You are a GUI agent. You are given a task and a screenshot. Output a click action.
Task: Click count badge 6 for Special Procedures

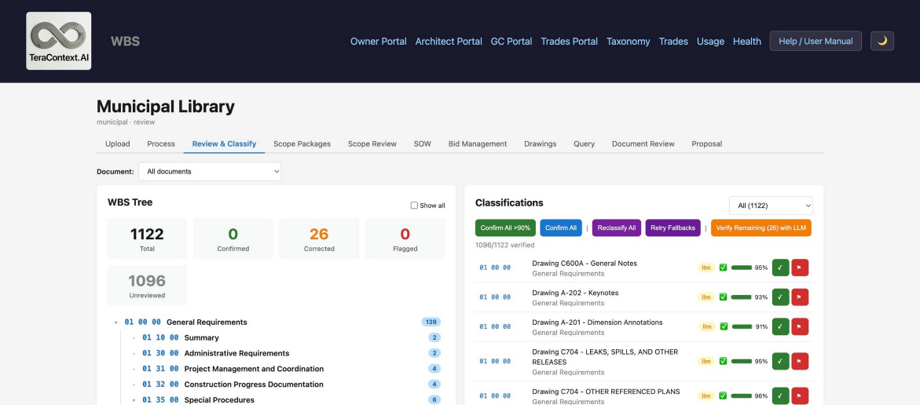(x=434, y=400)
